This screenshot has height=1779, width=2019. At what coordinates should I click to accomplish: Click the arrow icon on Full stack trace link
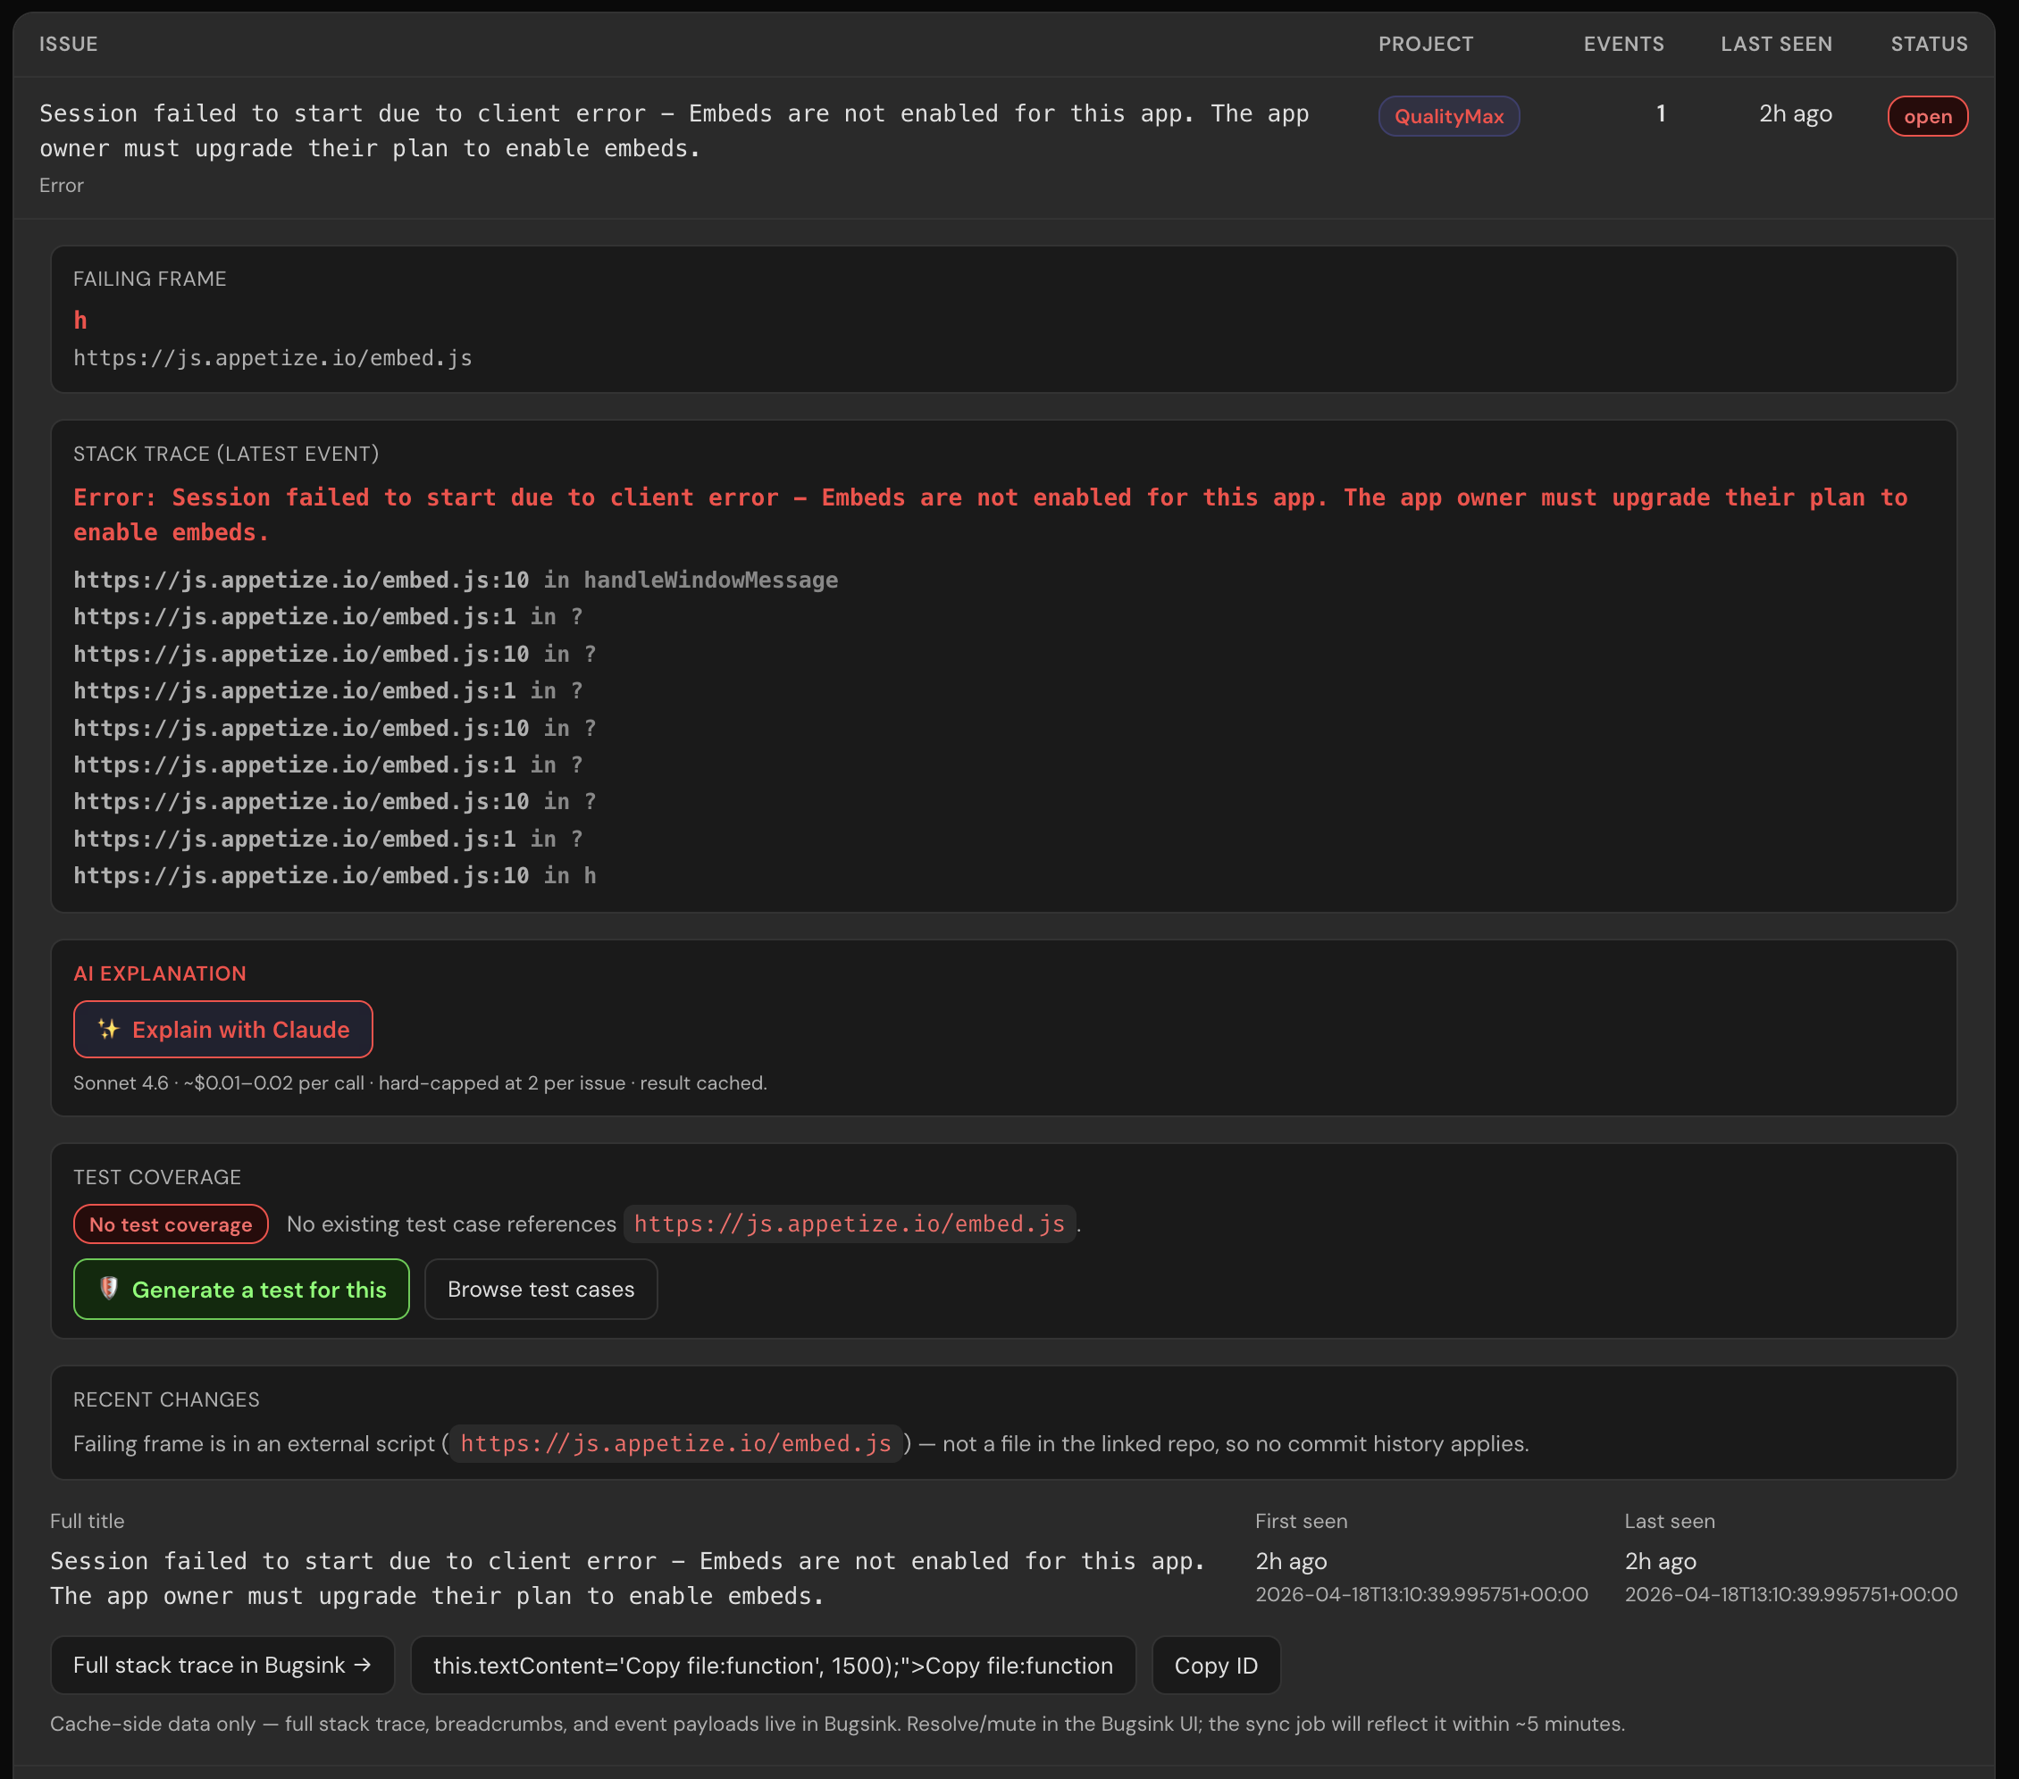(x=361, y=1666)
